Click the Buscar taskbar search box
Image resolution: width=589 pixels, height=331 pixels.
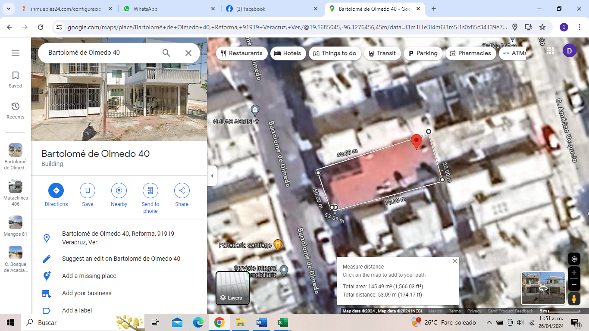click(82, 322)
